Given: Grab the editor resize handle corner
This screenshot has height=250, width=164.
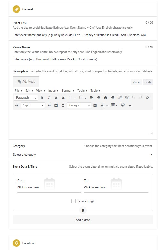Looking at the screenshot, I should point(151,133).
